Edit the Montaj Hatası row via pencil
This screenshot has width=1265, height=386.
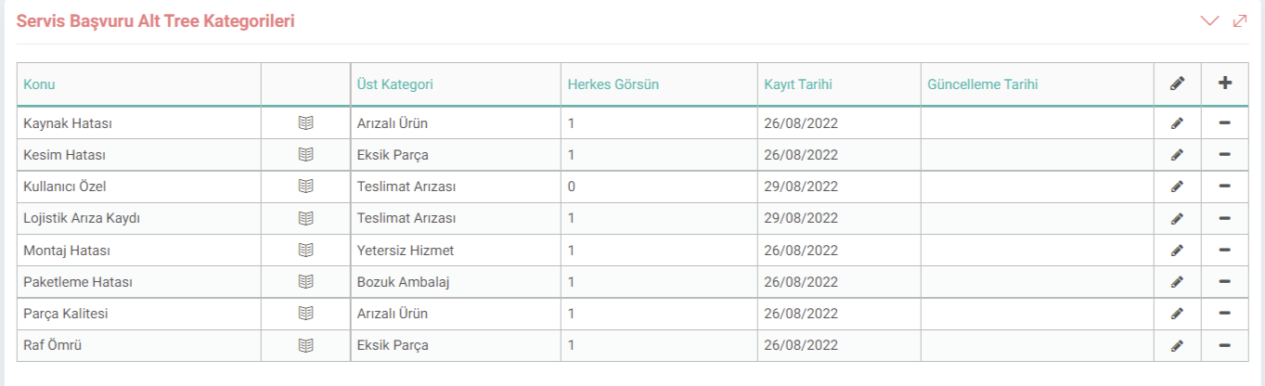pos(1177,251)
